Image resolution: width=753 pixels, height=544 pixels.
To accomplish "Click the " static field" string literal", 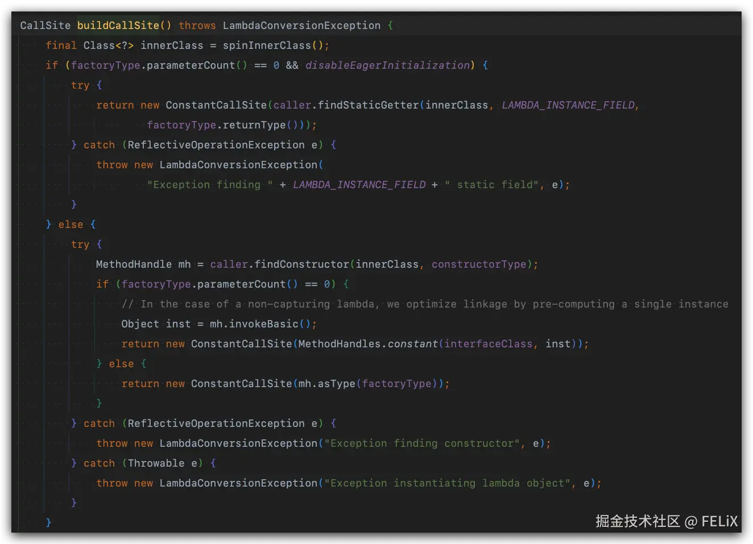I will point(492,185).
